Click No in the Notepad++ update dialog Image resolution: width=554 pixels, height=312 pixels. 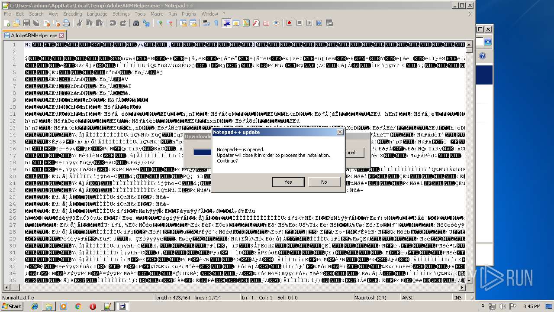click(x=324, y=182)
